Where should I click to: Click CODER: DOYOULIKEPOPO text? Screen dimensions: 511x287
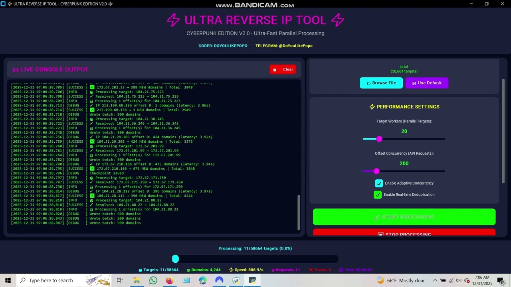[x=223, y=46]
